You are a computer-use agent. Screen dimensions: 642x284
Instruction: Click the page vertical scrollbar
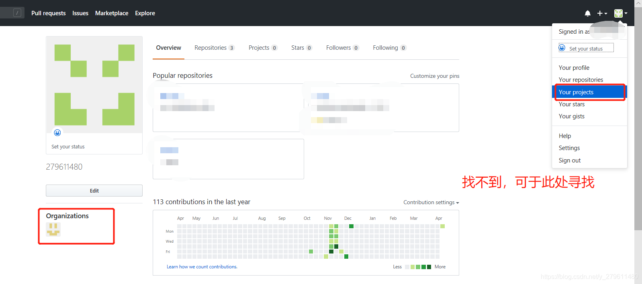(638, 118)
